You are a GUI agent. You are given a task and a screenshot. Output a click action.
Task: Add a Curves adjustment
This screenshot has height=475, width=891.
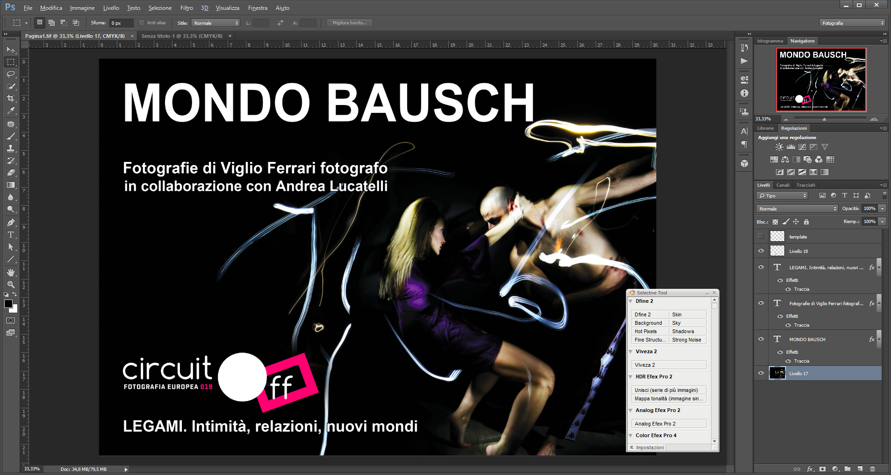pyautogui.click(x=802, y=147)
